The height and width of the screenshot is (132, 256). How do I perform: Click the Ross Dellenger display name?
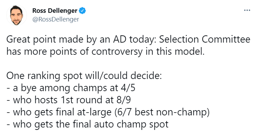click(x=55, y=11)
